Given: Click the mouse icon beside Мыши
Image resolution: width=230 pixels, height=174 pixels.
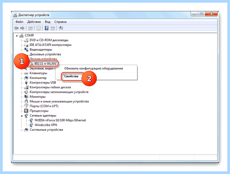Looking at the screenshot, I should [x=26, y=101].
